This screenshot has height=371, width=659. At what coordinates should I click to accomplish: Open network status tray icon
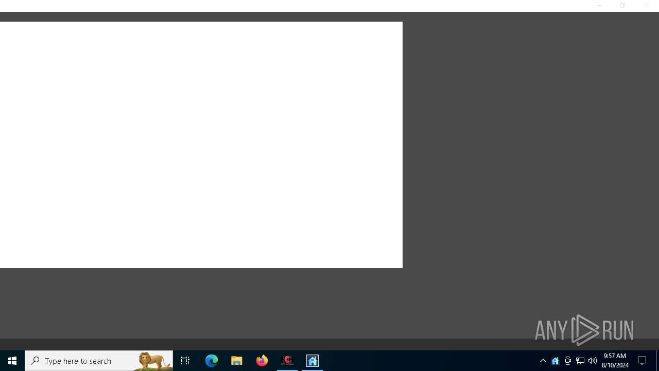pos(580,361)
